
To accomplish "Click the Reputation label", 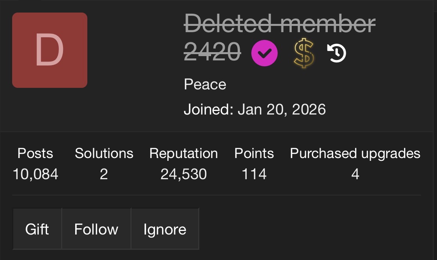I will [x=183, y=153].
